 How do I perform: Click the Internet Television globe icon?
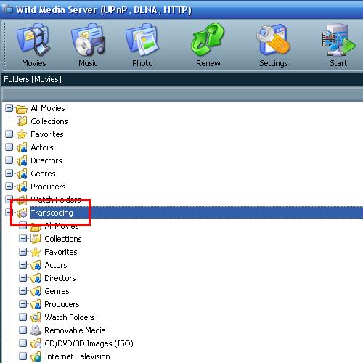[36, 356]
